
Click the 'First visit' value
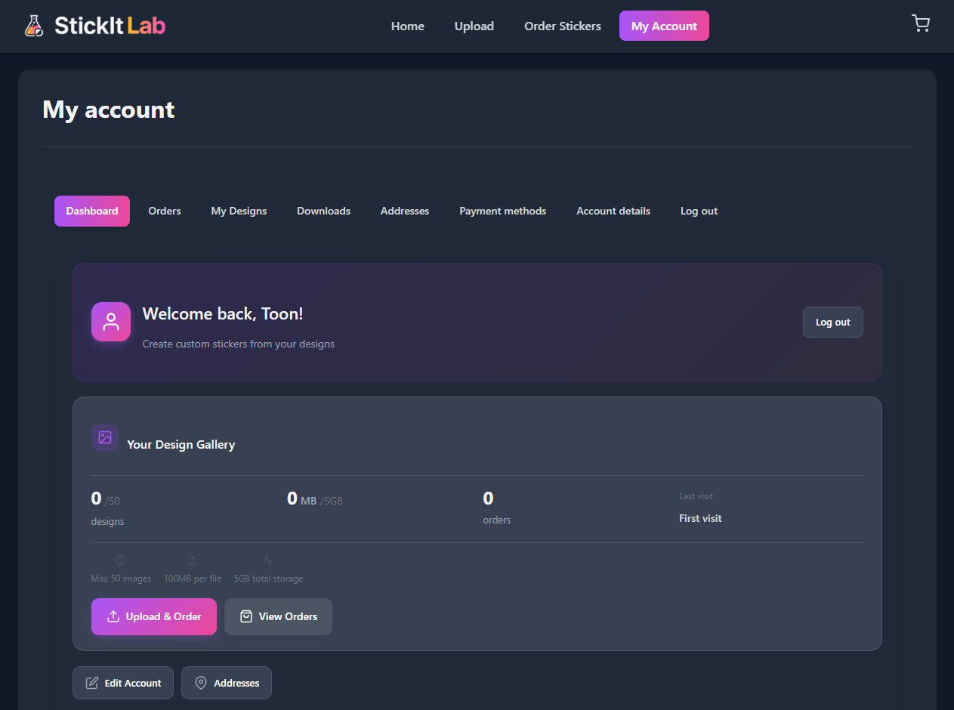coord(700,518)
